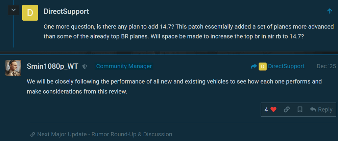Click link icon beside Next Major Update
The image size is (338, 141).
(33, 134)
